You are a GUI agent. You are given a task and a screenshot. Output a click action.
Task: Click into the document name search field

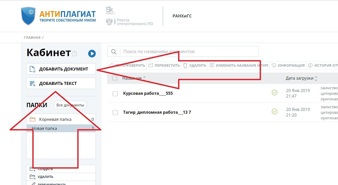point(189,52)
